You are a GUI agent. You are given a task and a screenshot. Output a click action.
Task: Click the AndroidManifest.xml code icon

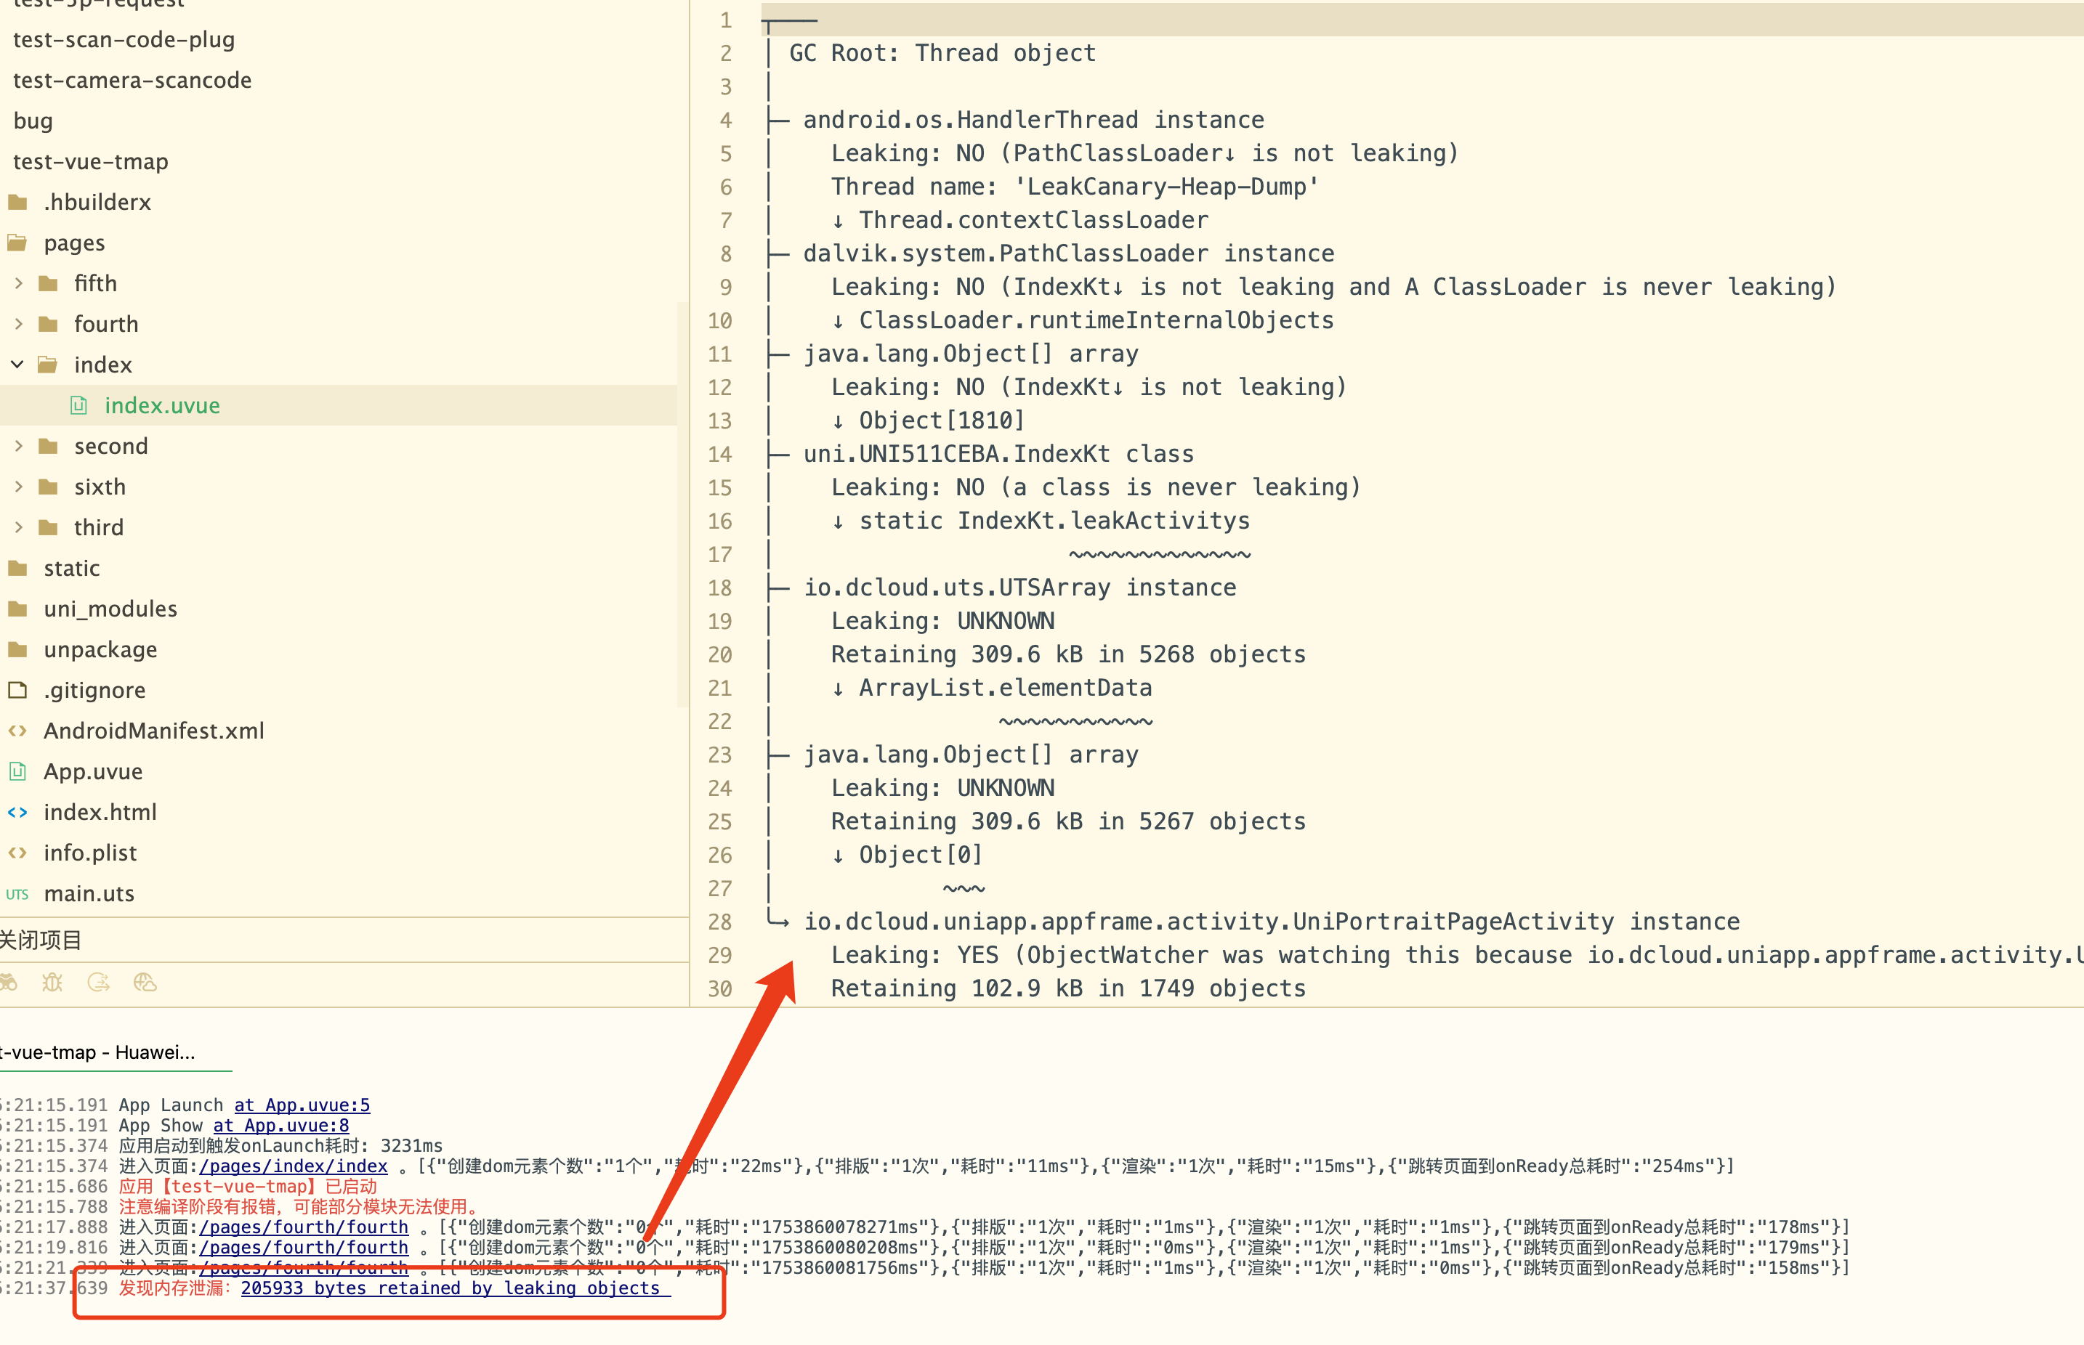pos(17,730)
